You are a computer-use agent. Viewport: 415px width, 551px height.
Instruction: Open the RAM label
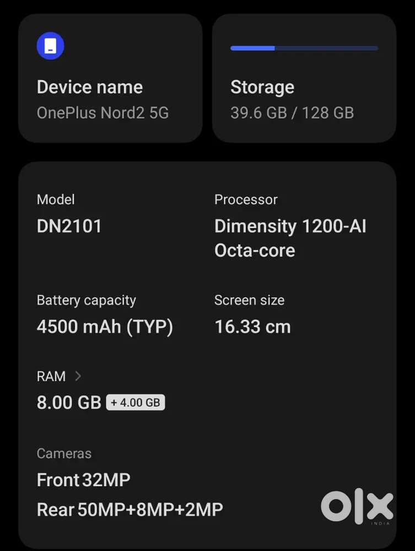point(51,376)
